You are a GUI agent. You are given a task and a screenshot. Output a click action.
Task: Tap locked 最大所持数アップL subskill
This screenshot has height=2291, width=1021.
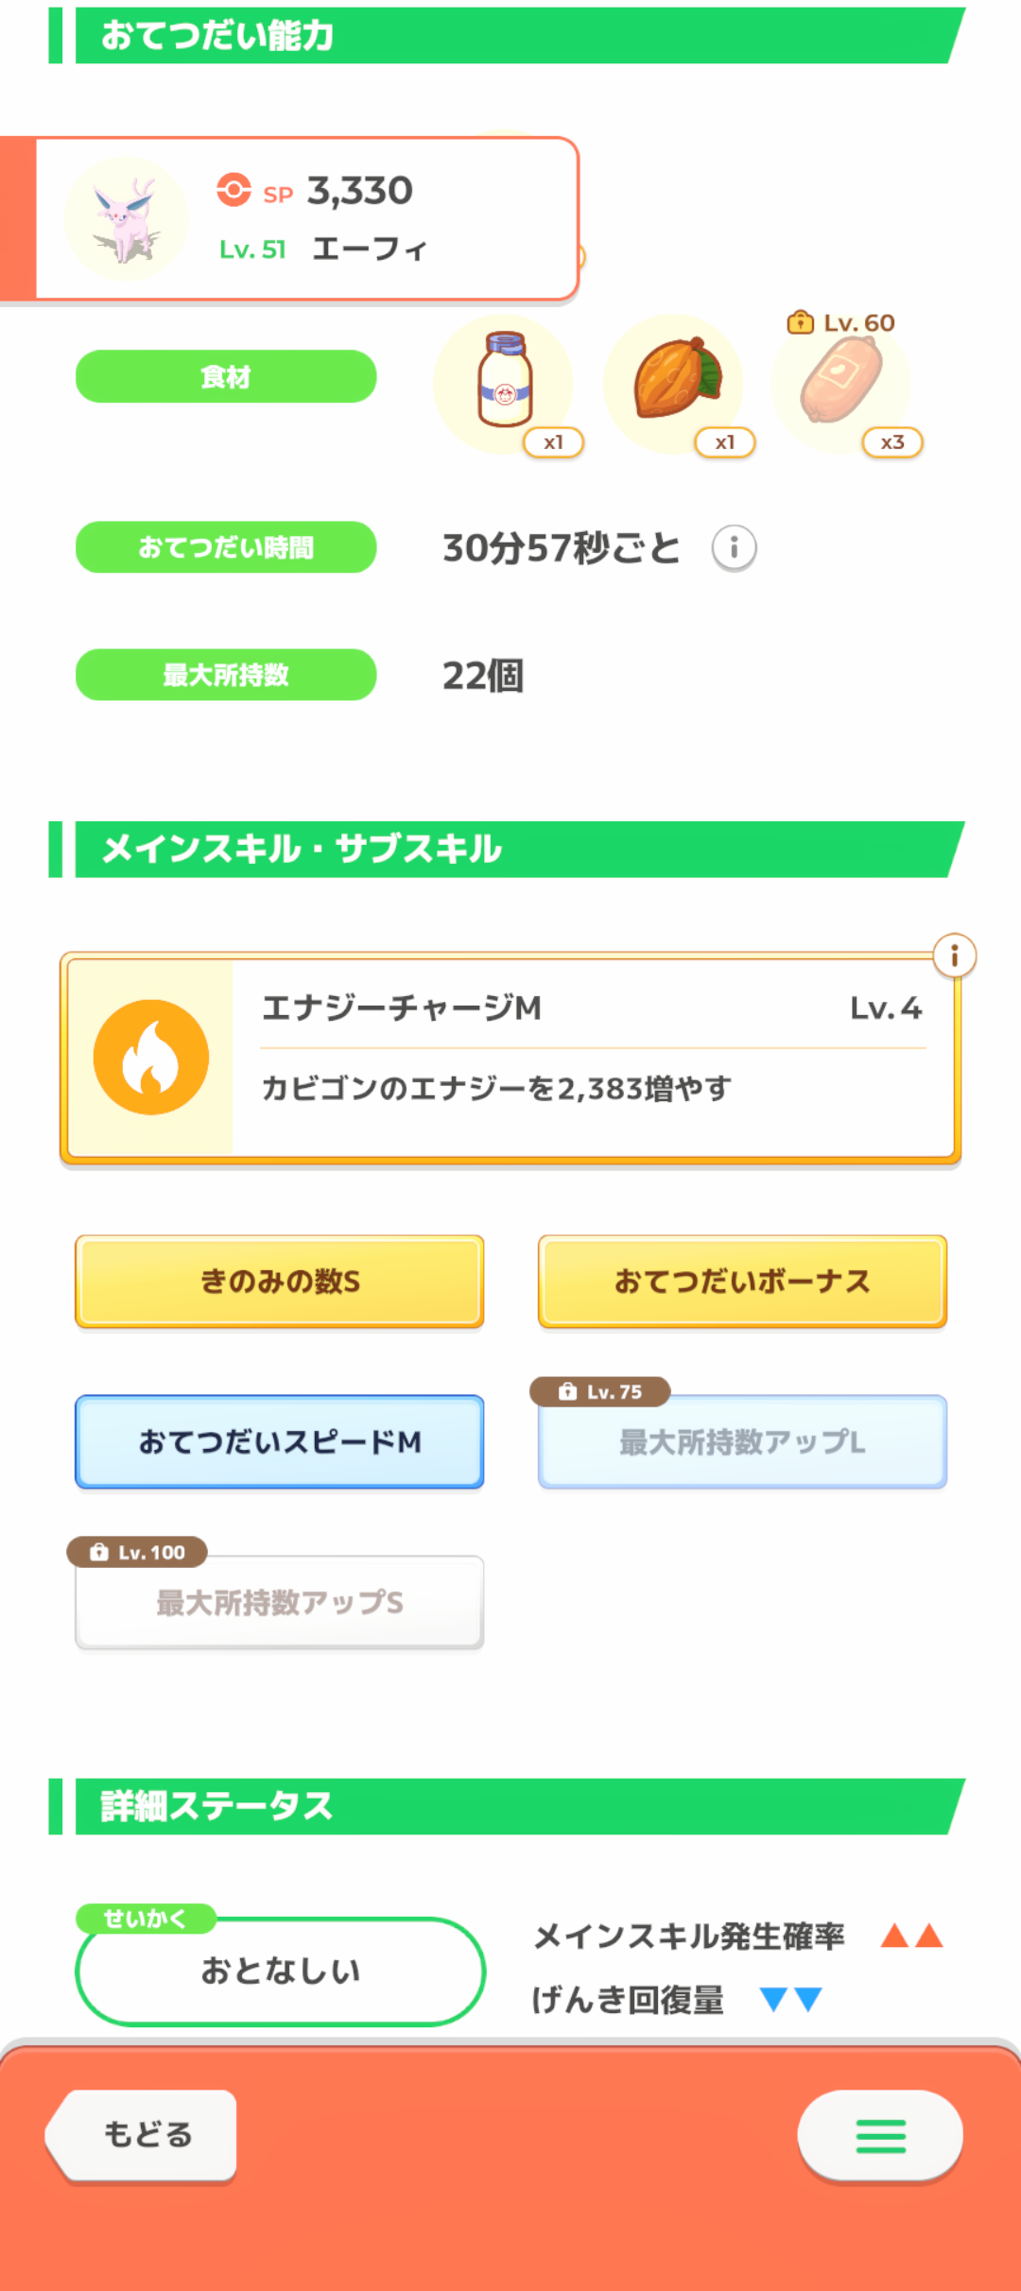[742, 1442]
